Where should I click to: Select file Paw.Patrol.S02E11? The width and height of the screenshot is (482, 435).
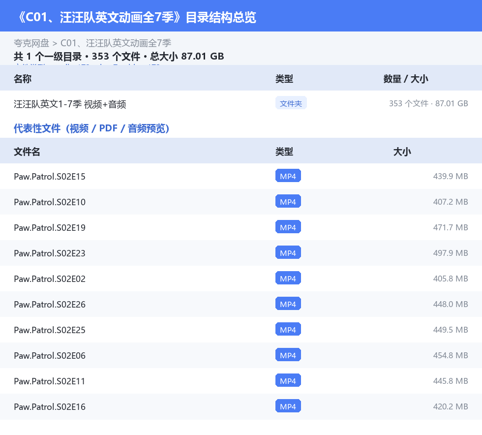pos(50,380)
